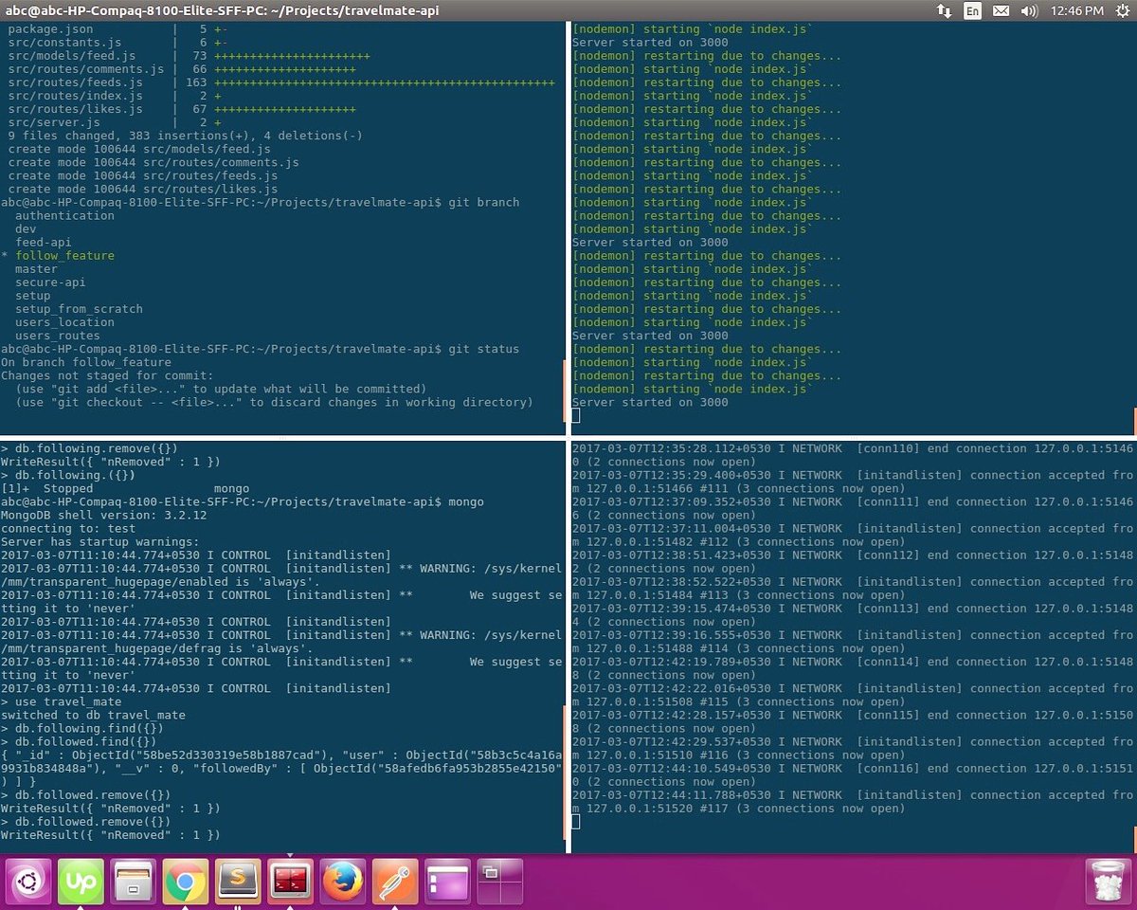Click 'create mode 100644 src/routes/comments.js' line
1137x910 pixels.
(x=153, y=162)
